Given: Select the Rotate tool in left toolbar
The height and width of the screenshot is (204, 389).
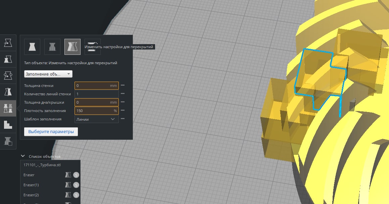Looking at the screenshot, I should pyautogui.click(x=8, y=76).
